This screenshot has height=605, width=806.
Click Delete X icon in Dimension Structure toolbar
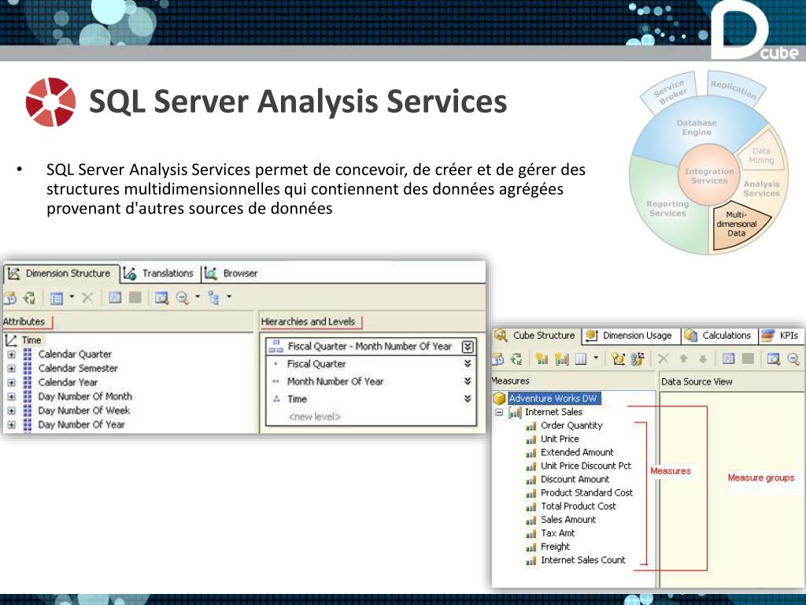click(88, 297)
